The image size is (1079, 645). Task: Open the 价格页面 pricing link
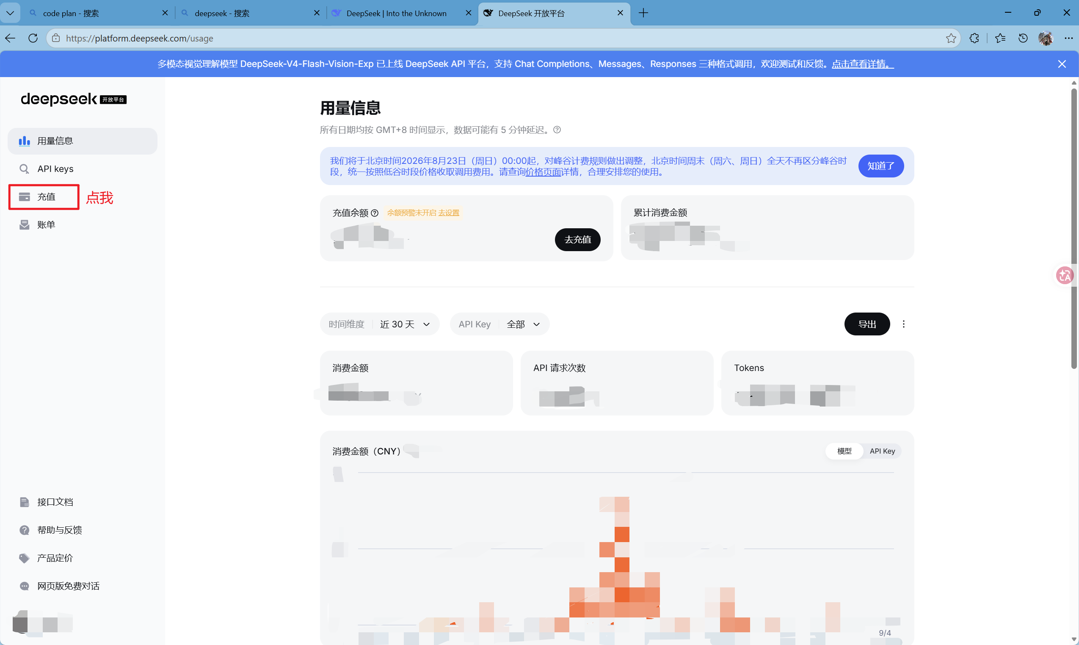click(x=543, y=172)
